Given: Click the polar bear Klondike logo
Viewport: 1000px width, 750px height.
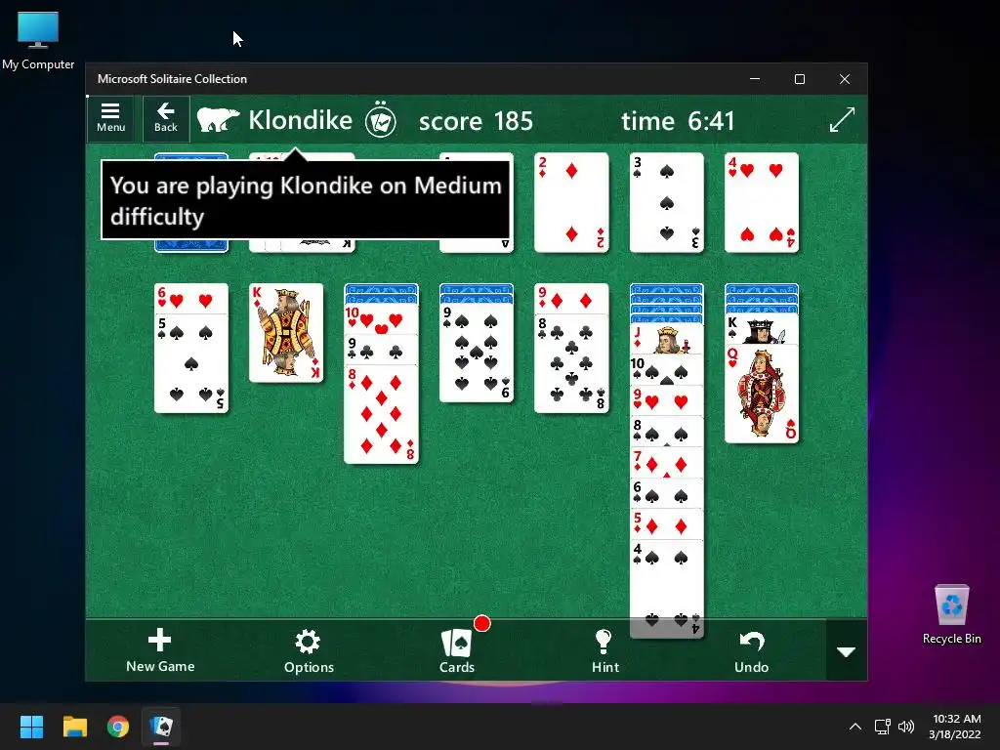Looking at the screenshot, I should [218, 120].
